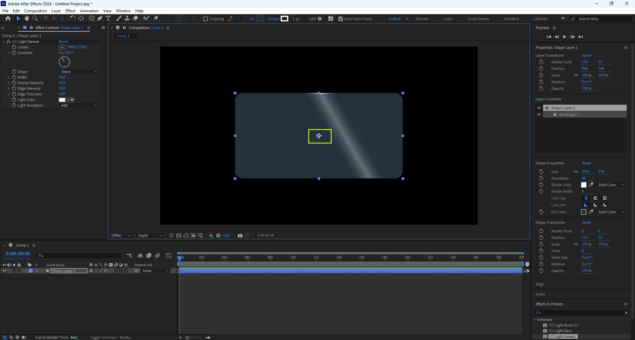Click Toggle Switches / Modes button
Viewport: 635px width, 340px height.
point(110,337)
